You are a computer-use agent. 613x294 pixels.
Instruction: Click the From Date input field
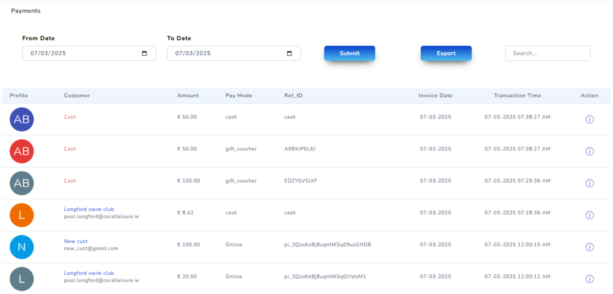[x=78, y=53]
